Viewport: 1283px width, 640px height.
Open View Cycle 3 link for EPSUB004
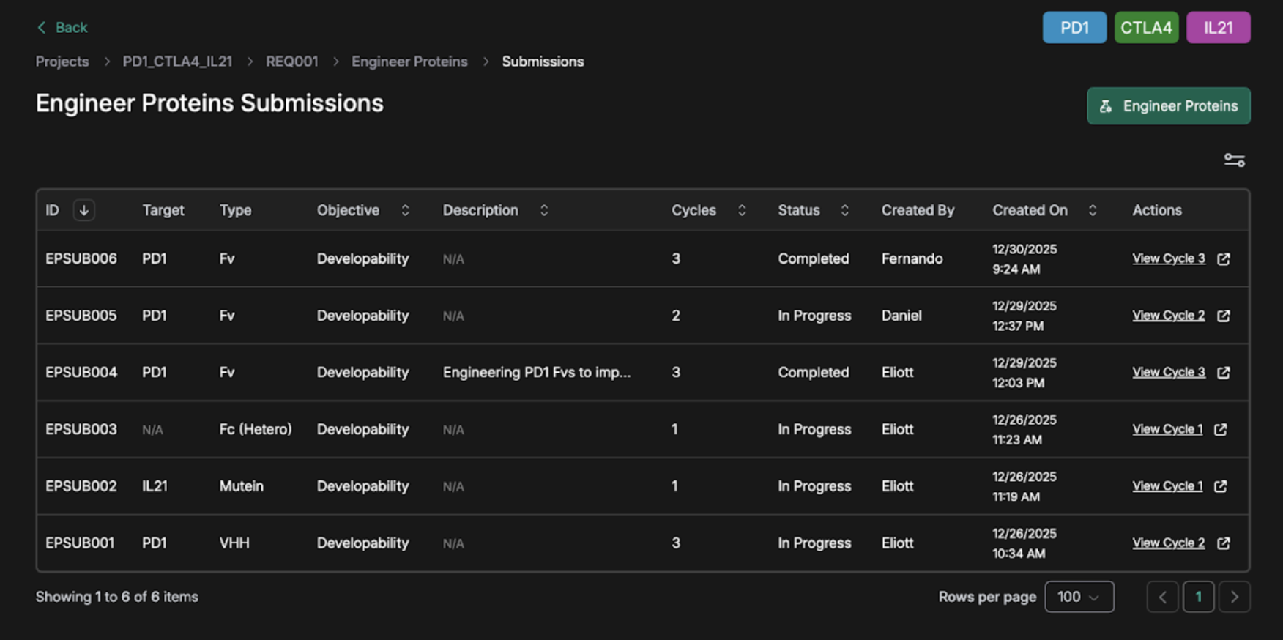point(1168,373)
